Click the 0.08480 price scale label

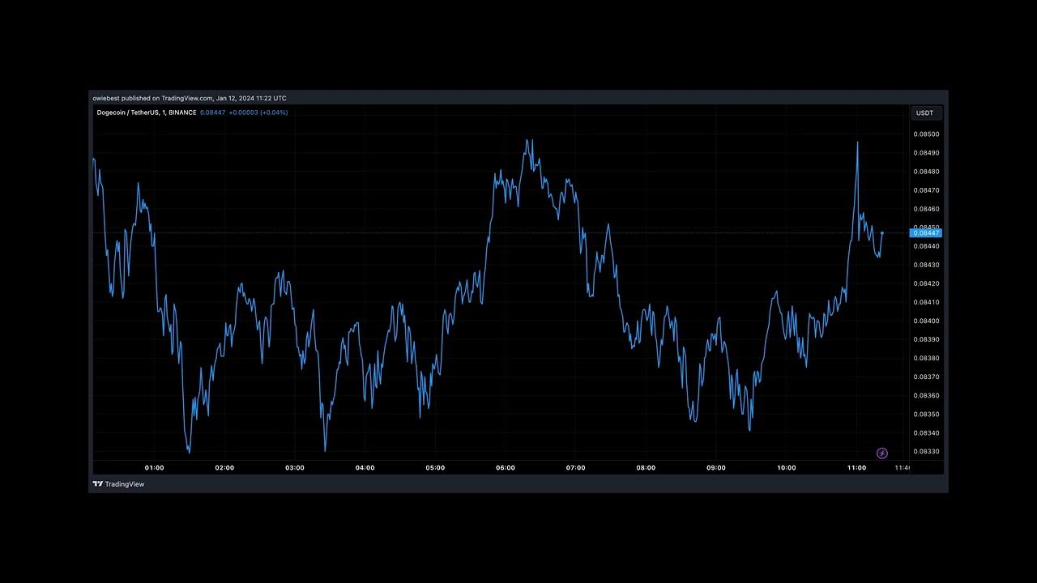coord(926,172)
